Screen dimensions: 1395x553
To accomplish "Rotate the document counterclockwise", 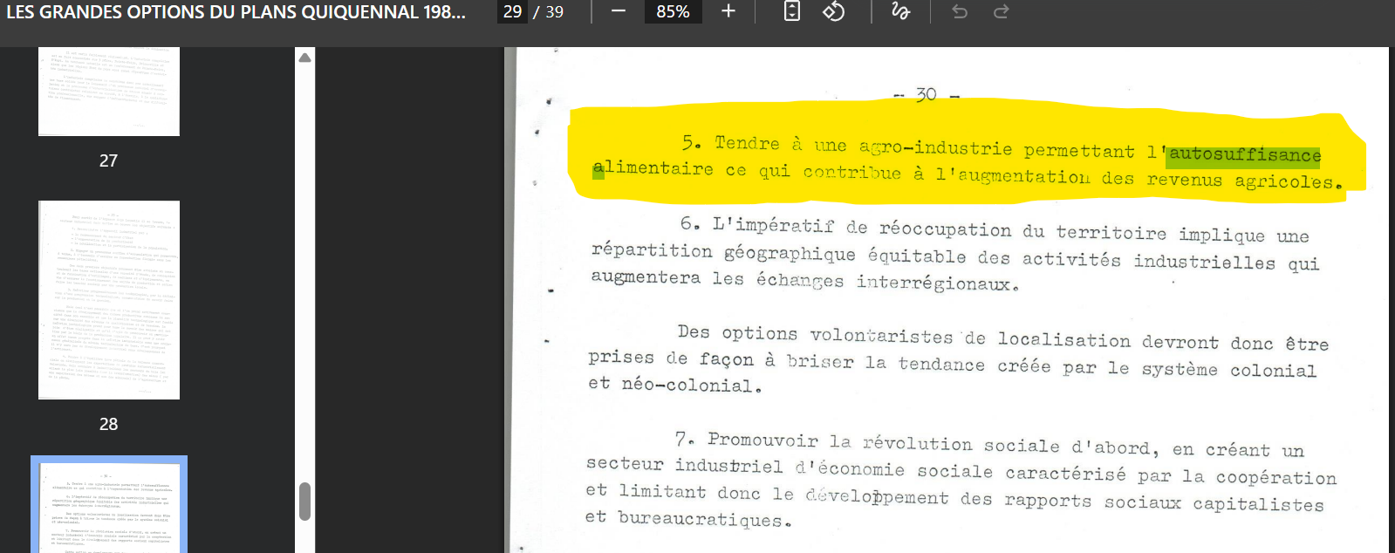I will click(833, 11).
